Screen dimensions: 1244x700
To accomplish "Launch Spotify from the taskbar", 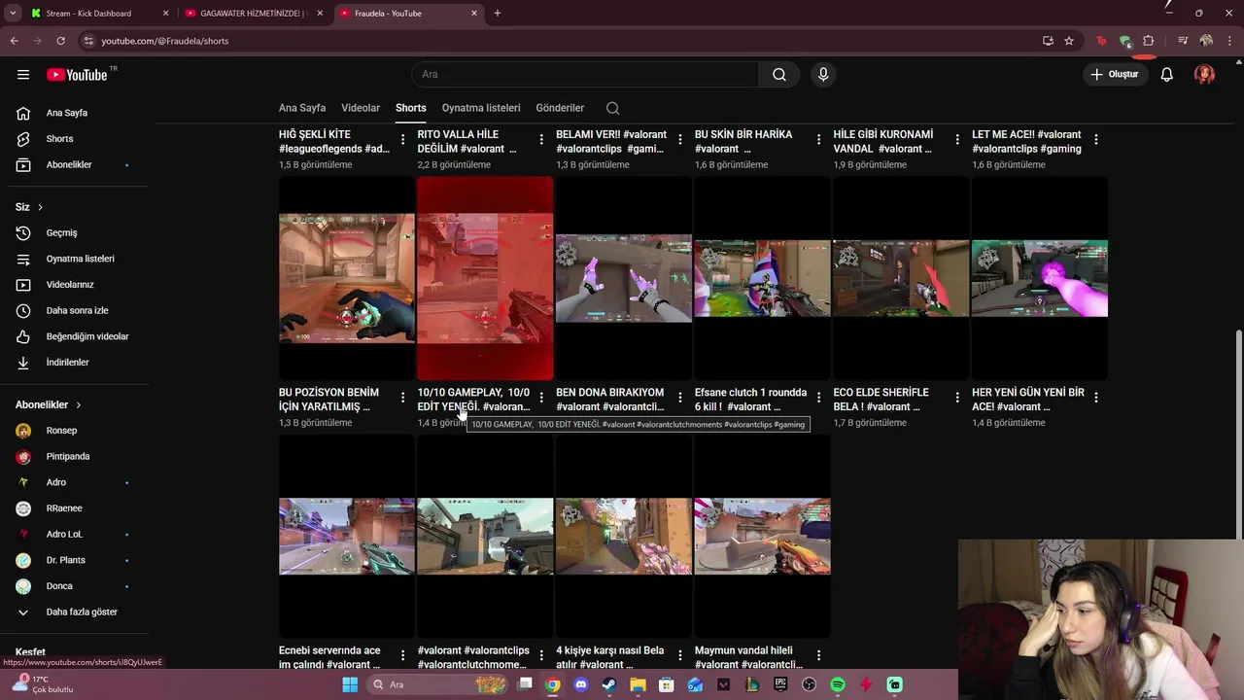I will tap(838, 684).
